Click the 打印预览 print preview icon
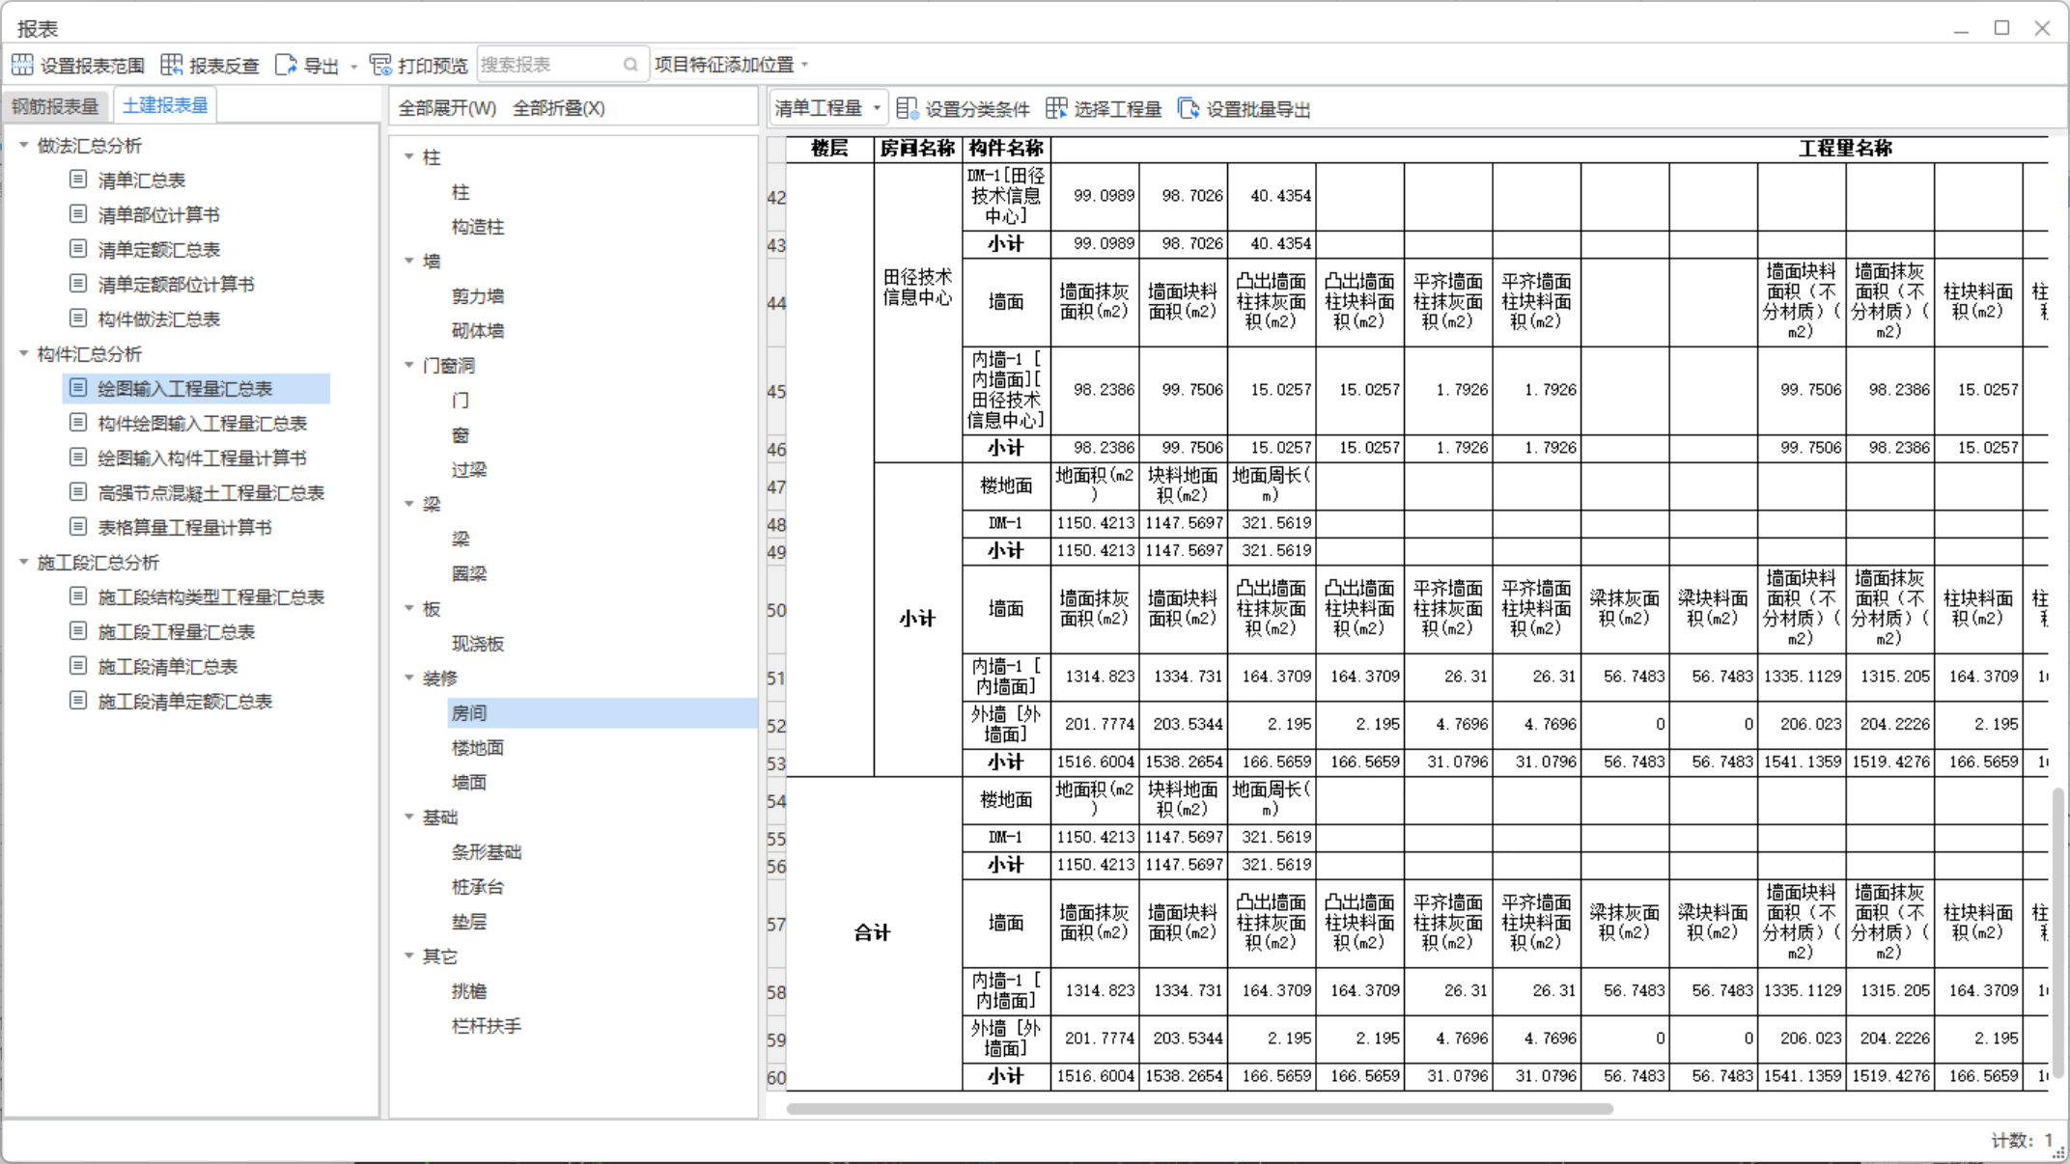 pyautogui.click(x=380, y=65)
